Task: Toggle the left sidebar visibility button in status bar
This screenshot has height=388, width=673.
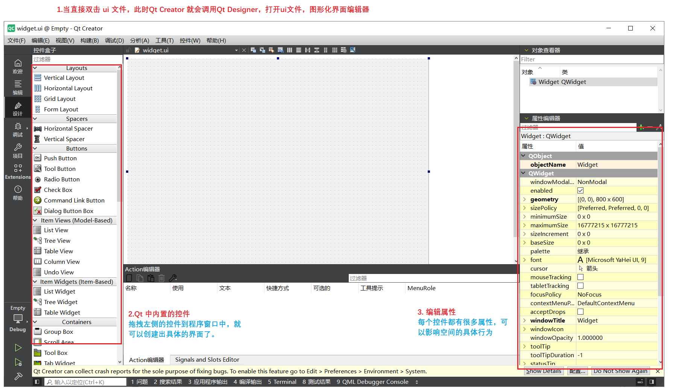Action: [37, 382]
